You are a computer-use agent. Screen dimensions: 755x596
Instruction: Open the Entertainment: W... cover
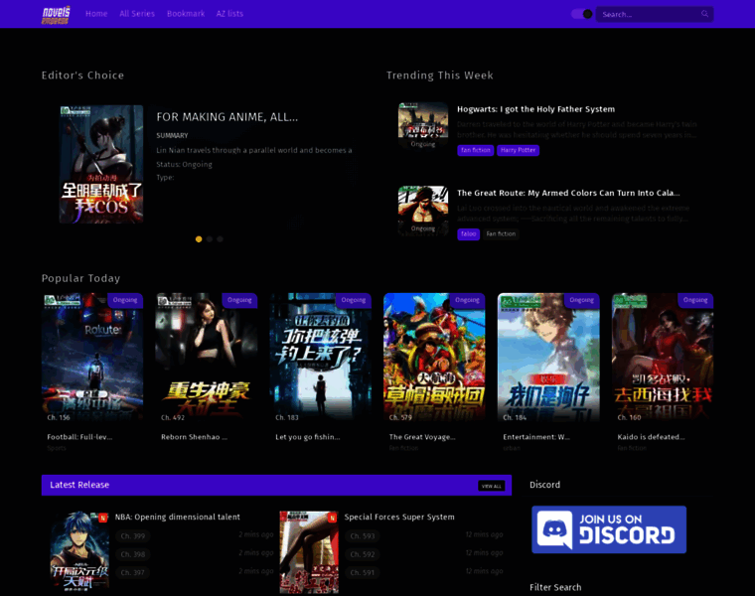click(x=548, y=358)
